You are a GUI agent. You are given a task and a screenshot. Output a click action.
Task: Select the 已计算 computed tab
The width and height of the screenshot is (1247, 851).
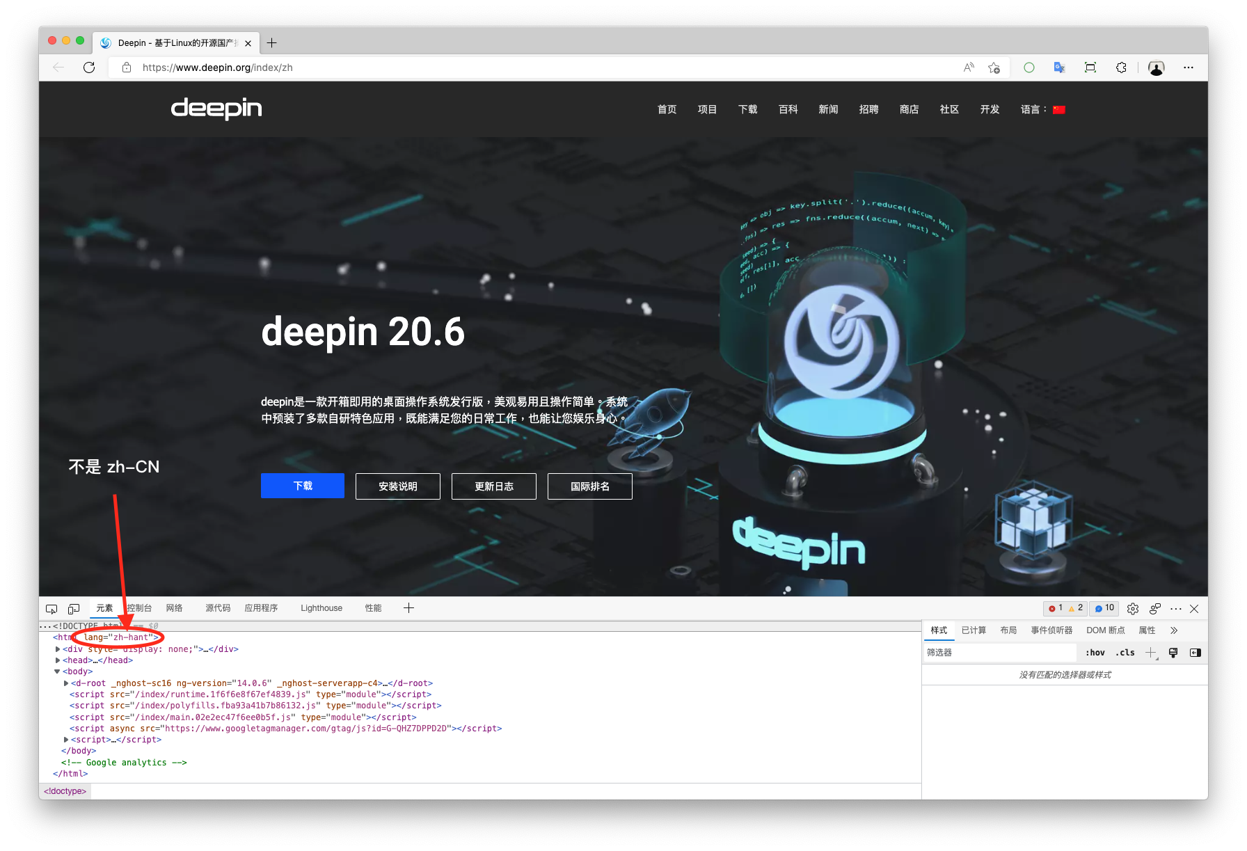pos(974,630)
